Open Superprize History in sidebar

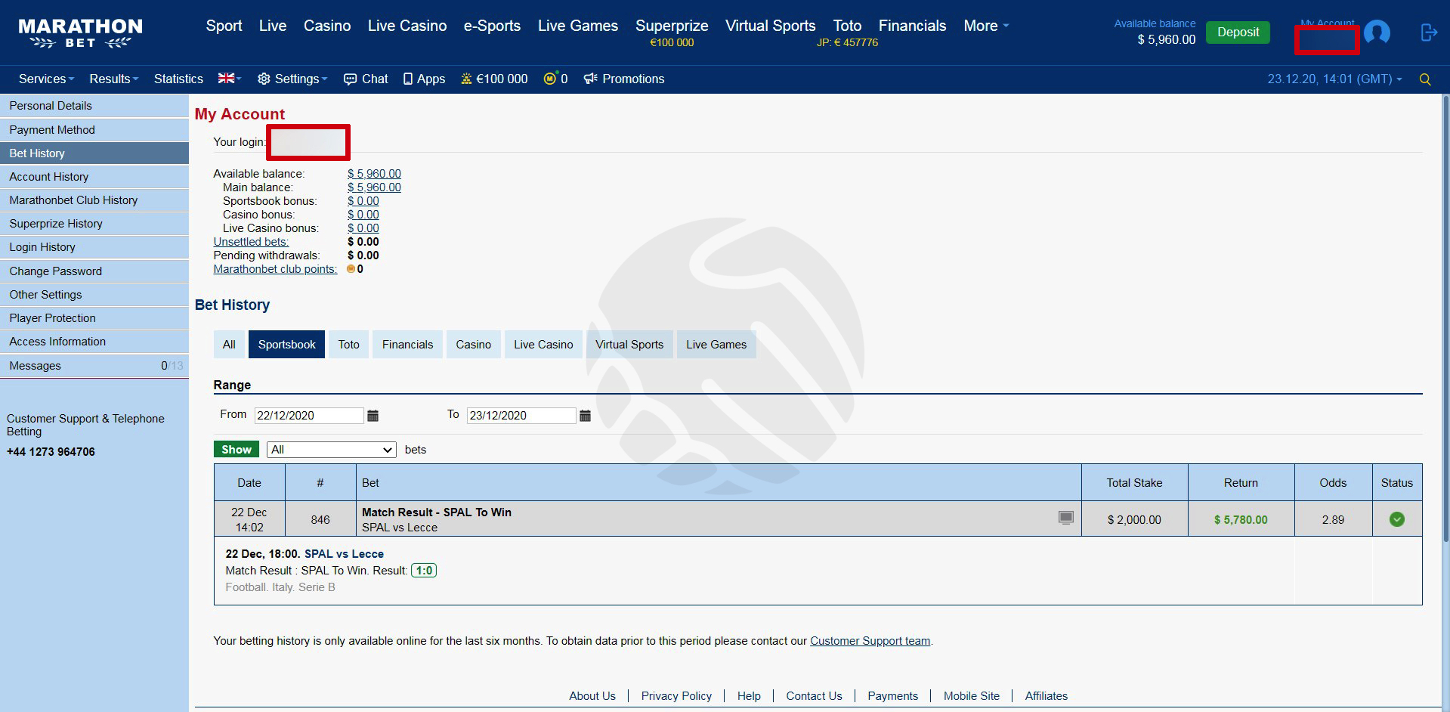[x=94, y=224]
